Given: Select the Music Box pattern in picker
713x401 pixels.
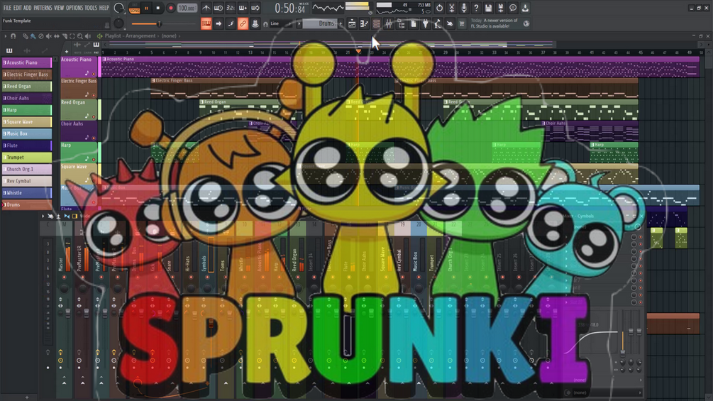Looking at the screenshot, I should (27, 133).
